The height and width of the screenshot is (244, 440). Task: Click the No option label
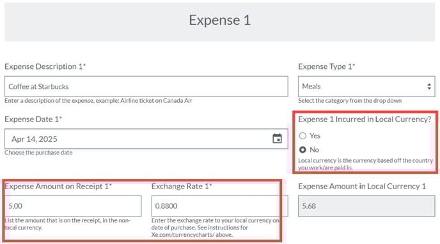[x=314, y=150]
